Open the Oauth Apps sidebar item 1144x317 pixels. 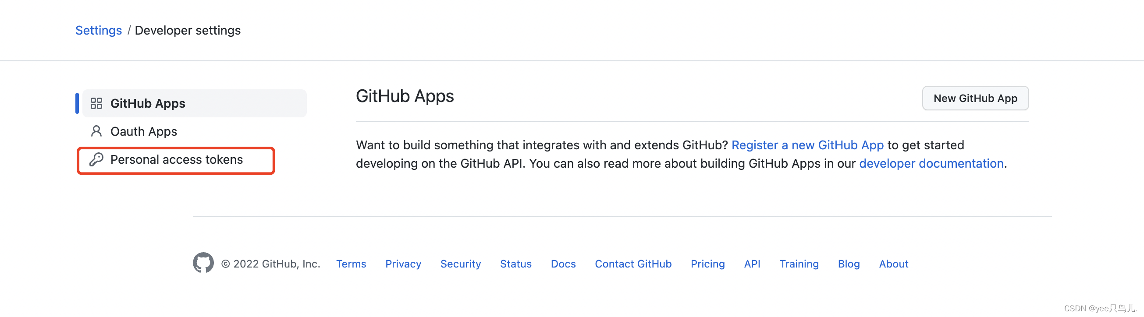coord(195,131)
